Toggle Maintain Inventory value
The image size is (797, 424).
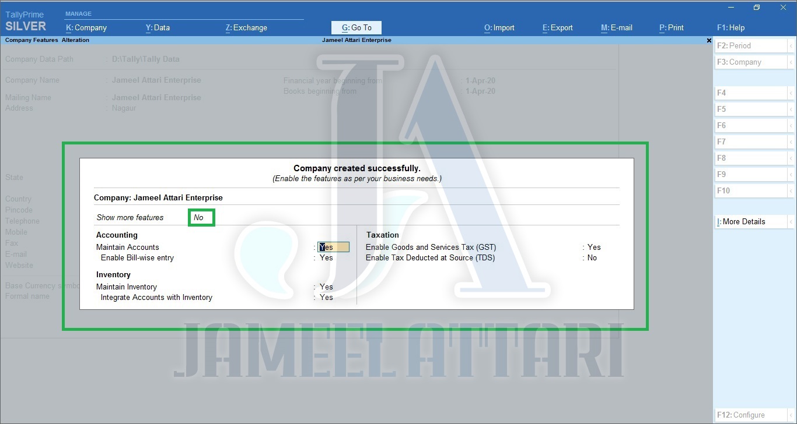tap(326, 287)
